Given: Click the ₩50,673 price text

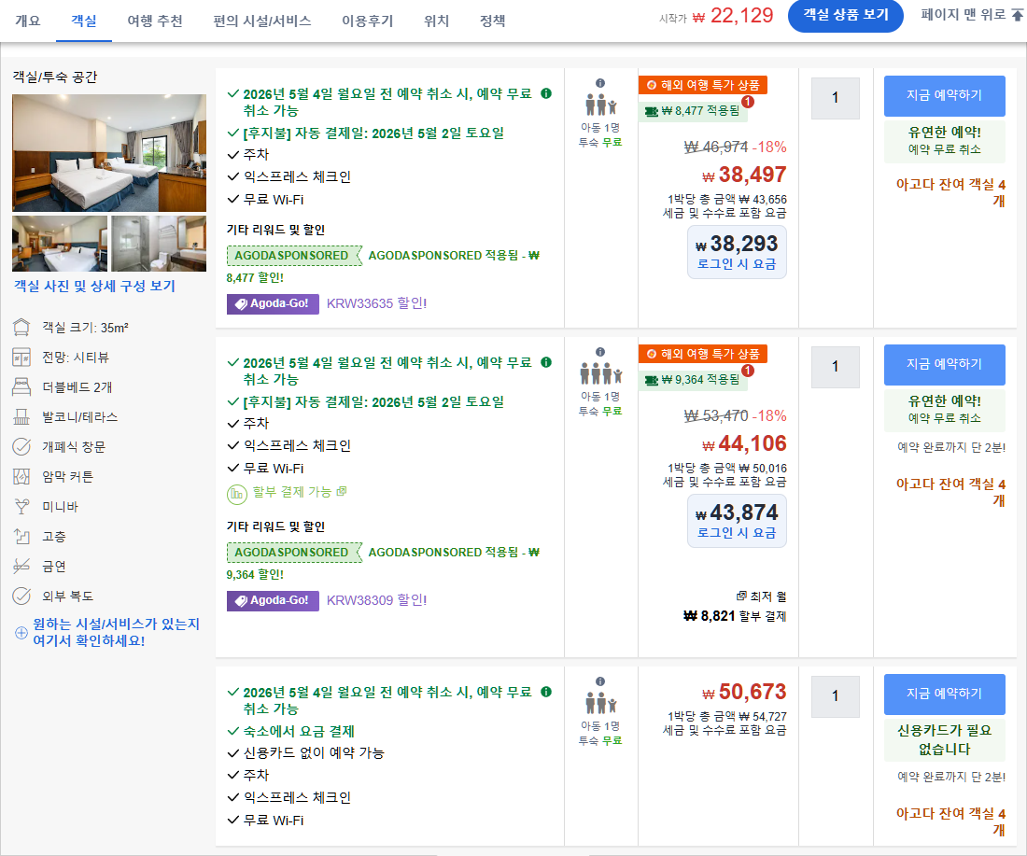Looking at the screenshot, I should click(x=744, y=693).
